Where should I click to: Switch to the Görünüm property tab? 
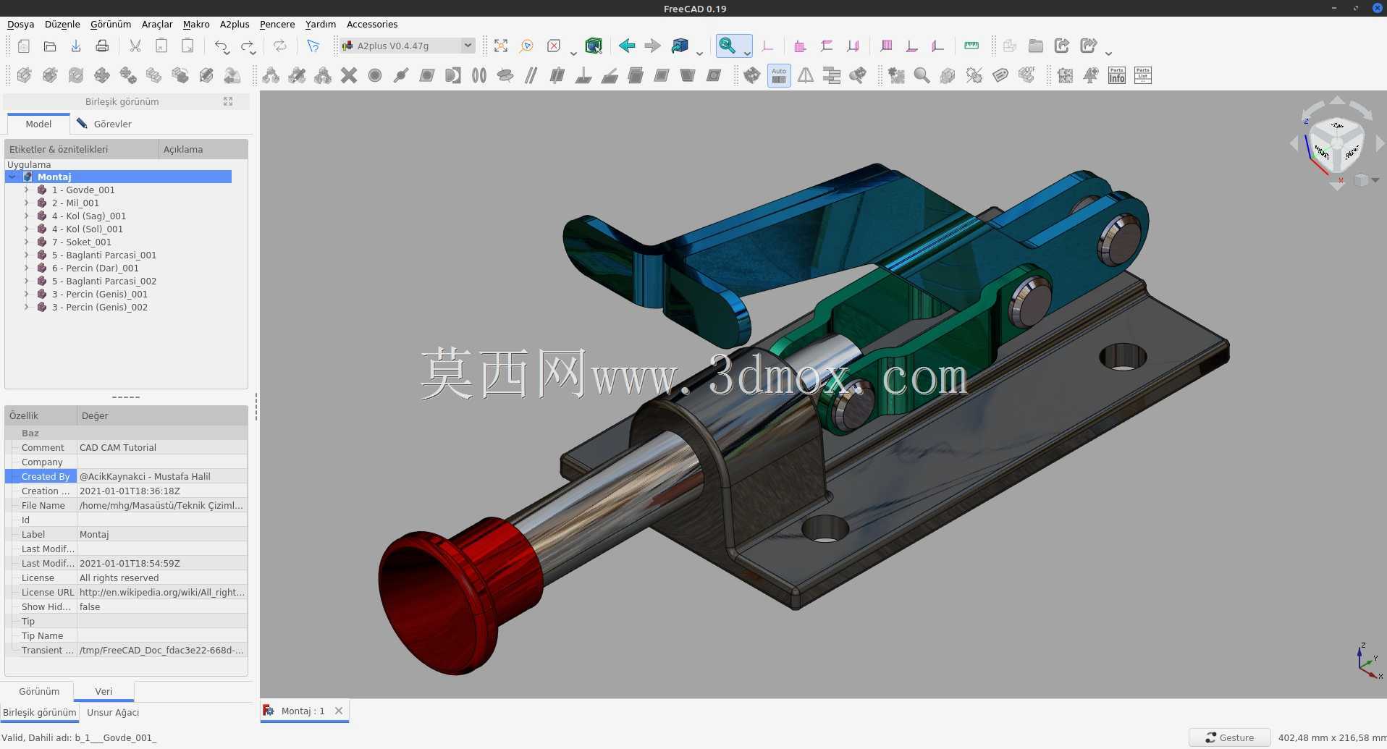click(39, 691)
